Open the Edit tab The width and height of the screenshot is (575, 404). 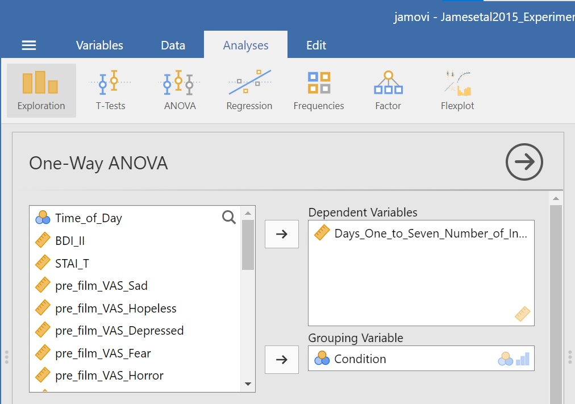[x=316, y=45]
